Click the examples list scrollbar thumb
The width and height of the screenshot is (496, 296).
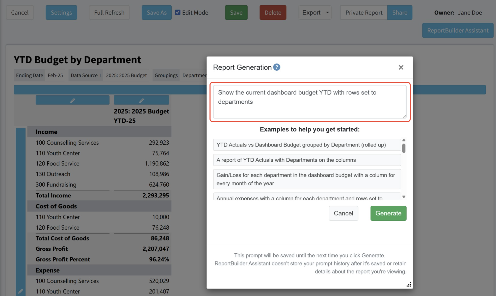404,148
